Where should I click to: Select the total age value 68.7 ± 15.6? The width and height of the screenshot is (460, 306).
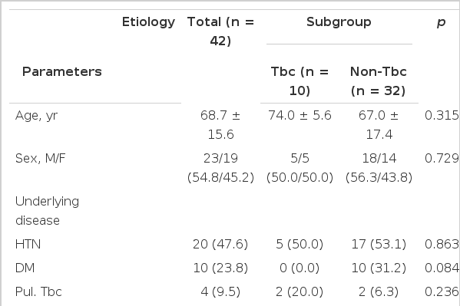[220, 125]
